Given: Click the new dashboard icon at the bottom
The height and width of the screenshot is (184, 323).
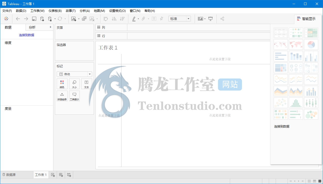Looking at the screenshot, I should pyautogui.click(x=61, y=175).
